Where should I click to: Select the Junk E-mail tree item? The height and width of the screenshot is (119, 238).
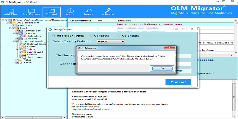coord(35,52)
